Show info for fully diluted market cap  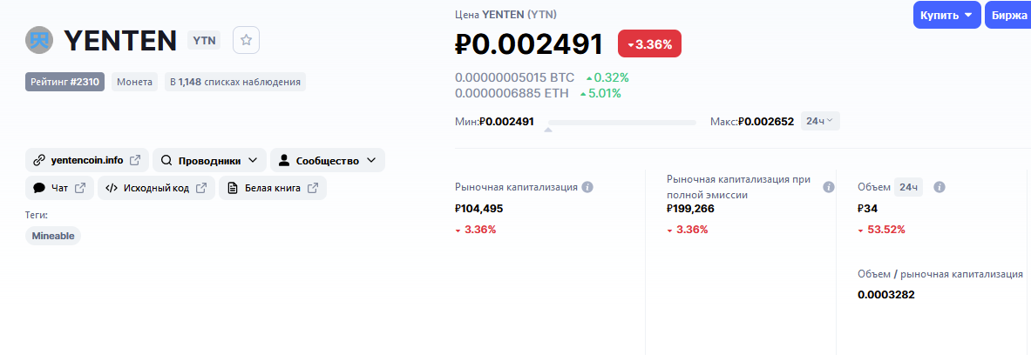coord(829,187)
